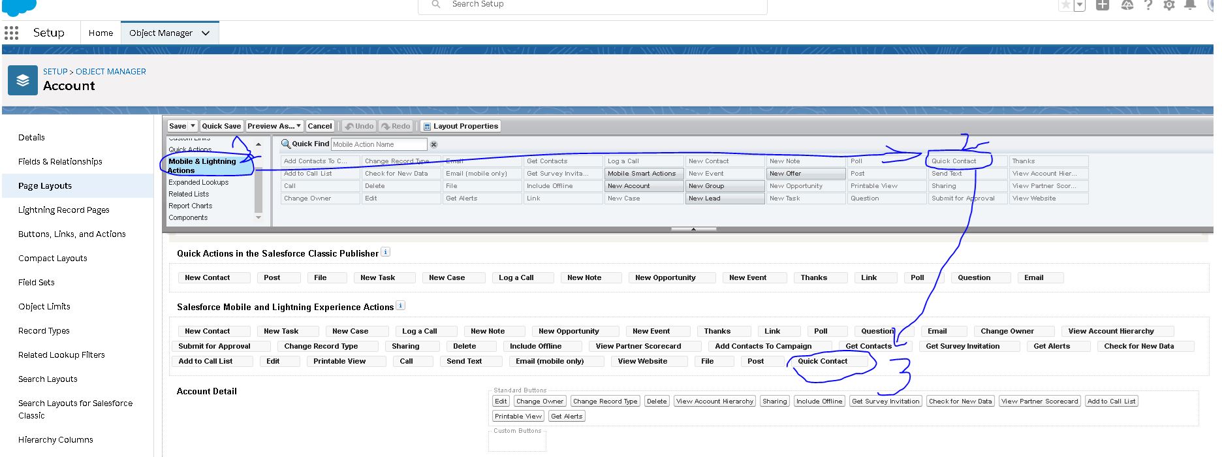
Task: Click Quick Save button
Action: (221, 126)
